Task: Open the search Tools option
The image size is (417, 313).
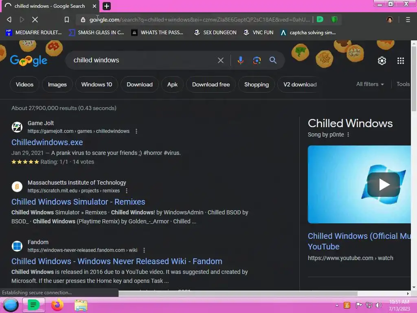Action: [x=403, y=84]
